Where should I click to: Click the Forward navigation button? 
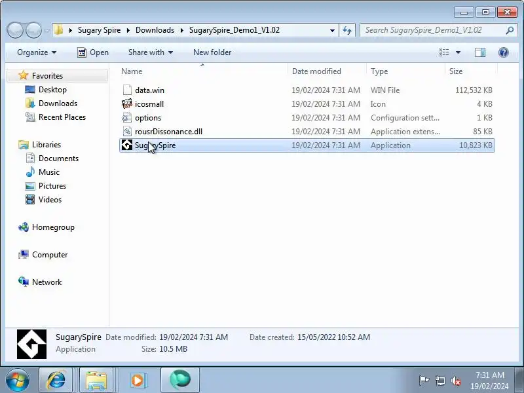pyautogui.click(x=33, y=30)
